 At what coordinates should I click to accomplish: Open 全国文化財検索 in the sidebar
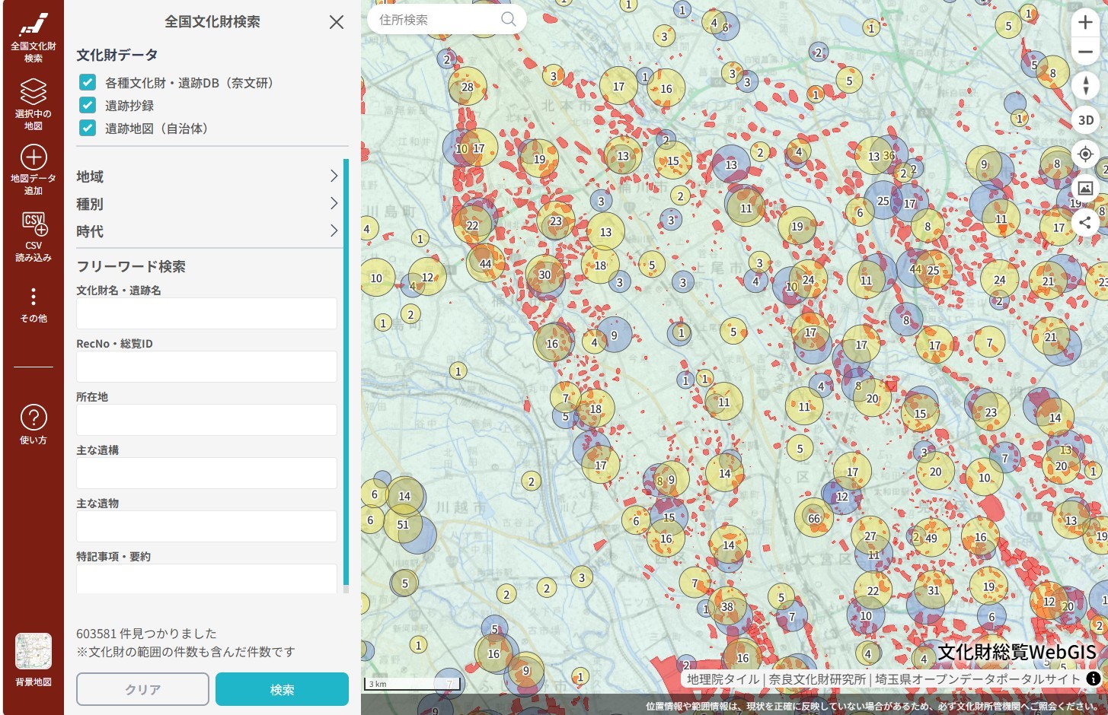[33, 37]
